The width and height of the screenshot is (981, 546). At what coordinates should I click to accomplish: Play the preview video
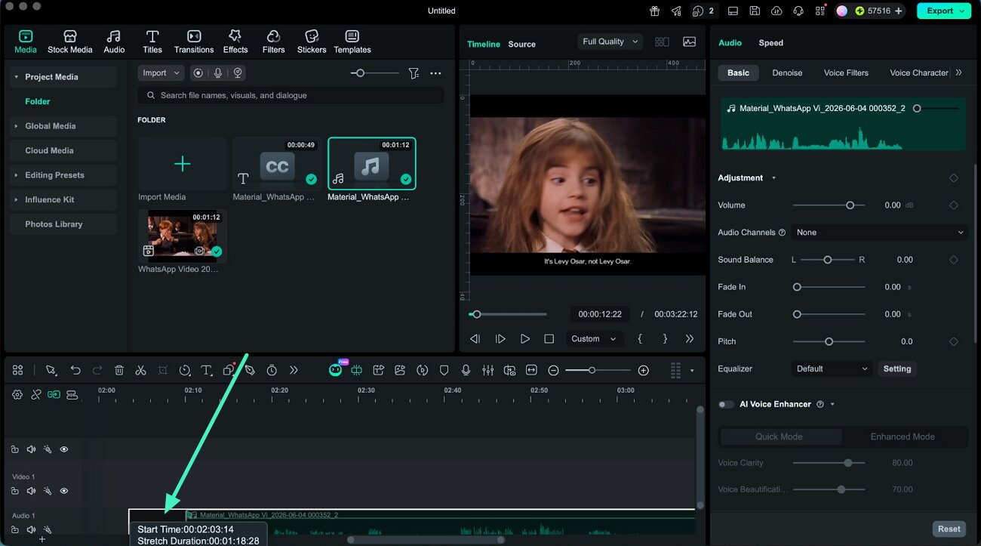point(525,339)
